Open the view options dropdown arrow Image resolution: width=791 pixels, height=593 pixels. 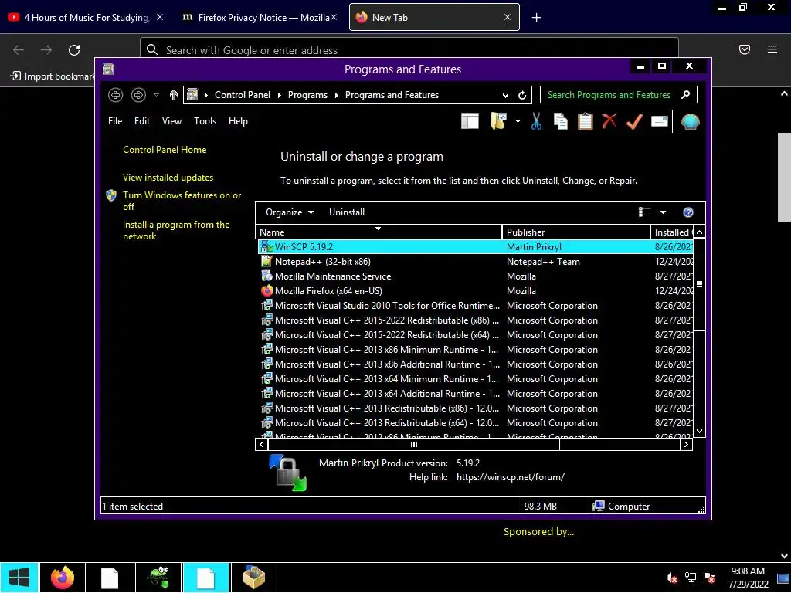pyautogui.click(x=663, y=212)
